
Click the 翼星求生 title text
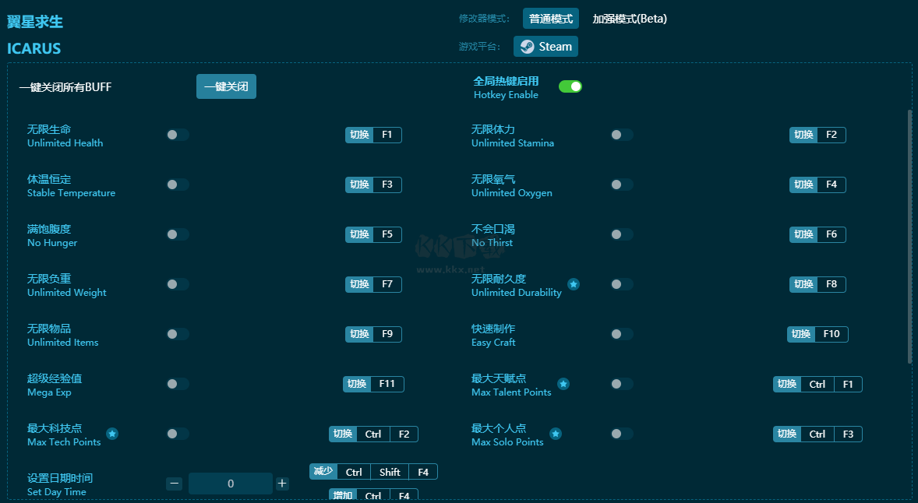tap(35, 23)
